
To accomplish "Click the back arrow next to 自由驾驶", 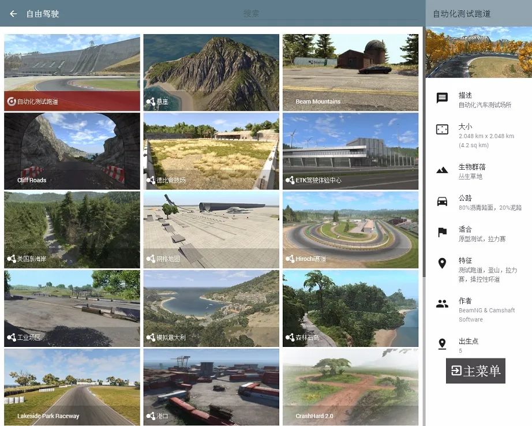I will (13, 13).
